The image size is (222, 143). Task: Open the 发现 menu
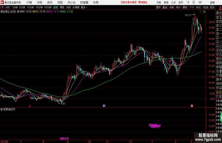point(60,2)
